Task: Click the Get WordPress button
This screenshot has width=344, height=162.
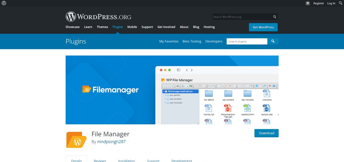Action: point(263,27)
